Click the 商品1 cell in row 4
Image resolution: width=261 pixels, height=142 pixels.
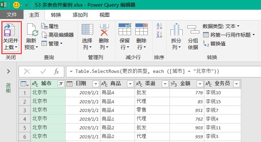[118, 119]
